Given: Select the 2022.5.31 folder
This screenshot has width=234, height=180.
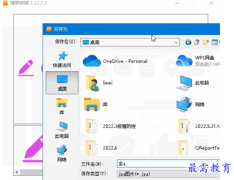Looking at the screenshot, I should tap(199, 126).
